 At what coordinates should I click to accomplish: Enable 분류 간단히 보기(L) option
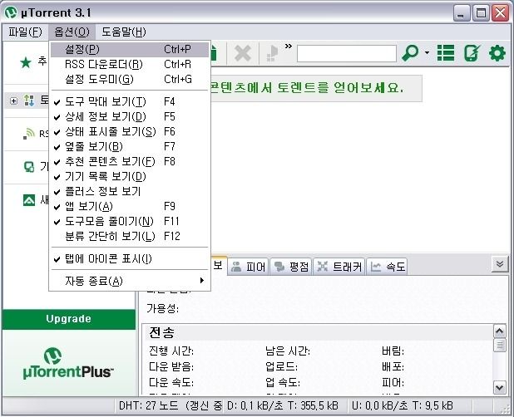pos(130,236)
